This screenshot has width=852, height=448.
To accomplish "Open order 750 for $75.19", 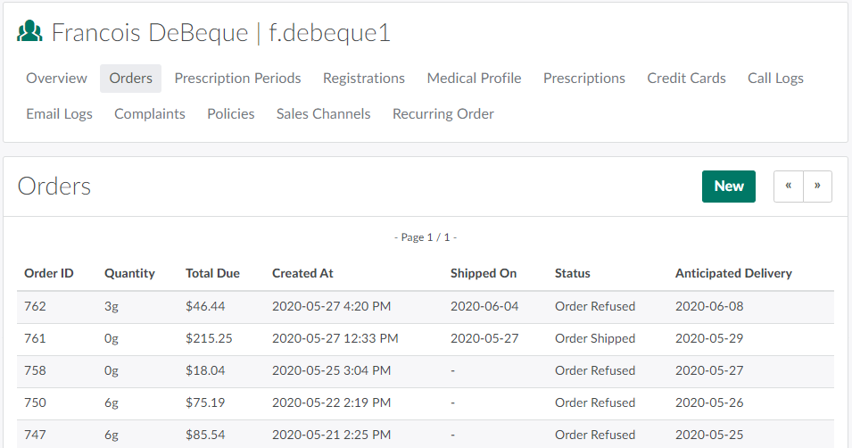I will point(36,402).
